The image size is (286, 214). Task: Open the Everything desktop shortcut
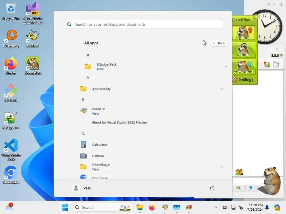(11, 39)
